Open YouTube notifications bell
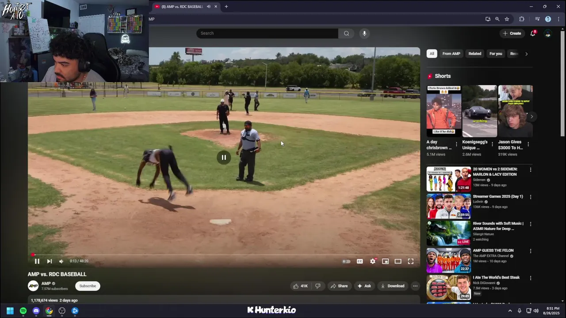Viewport: 566px width, 318px height. (533, 33)
